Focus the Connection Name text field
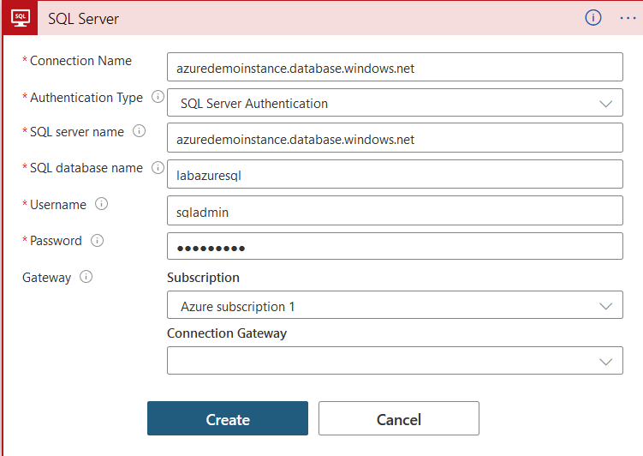 click(x=395, y=67)
